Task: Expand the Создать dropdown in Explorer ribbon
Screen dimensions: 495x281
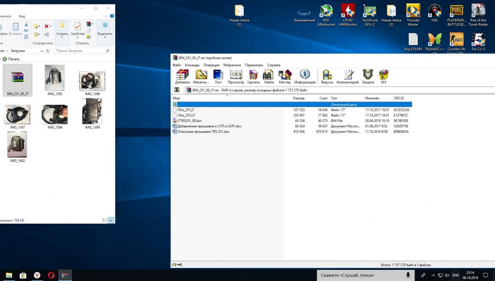Action: [62, 37]
